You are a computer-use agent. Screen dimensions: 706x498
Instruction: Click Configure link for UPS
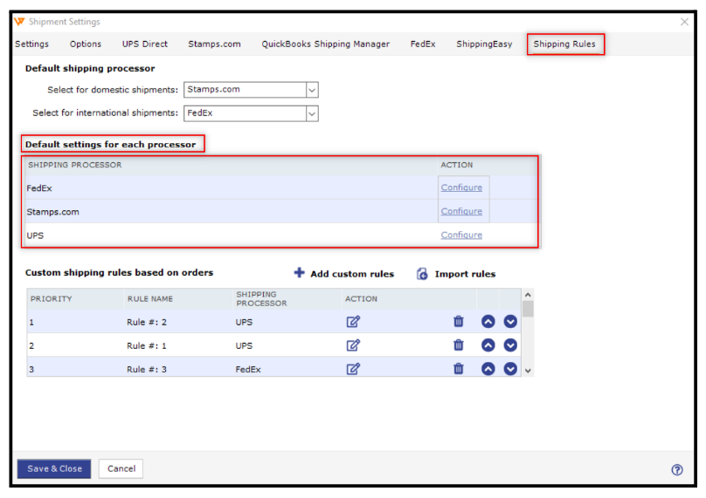click(461, 235)
